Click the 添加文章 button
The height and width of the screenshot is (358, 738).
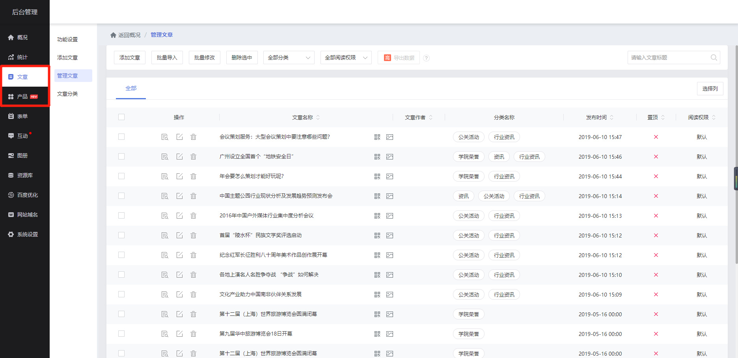coord(130,58)
